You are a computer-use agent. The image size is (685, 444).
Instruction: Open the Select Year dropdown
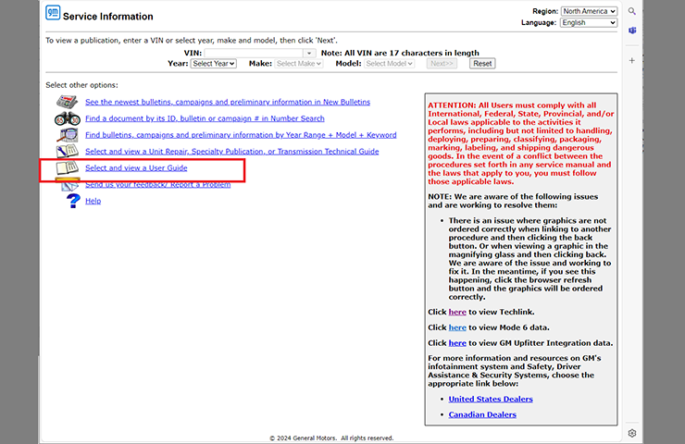point(214,64)
